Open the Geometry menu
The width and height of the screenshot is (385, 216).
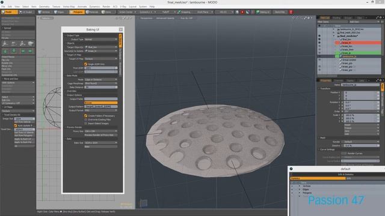44,7
